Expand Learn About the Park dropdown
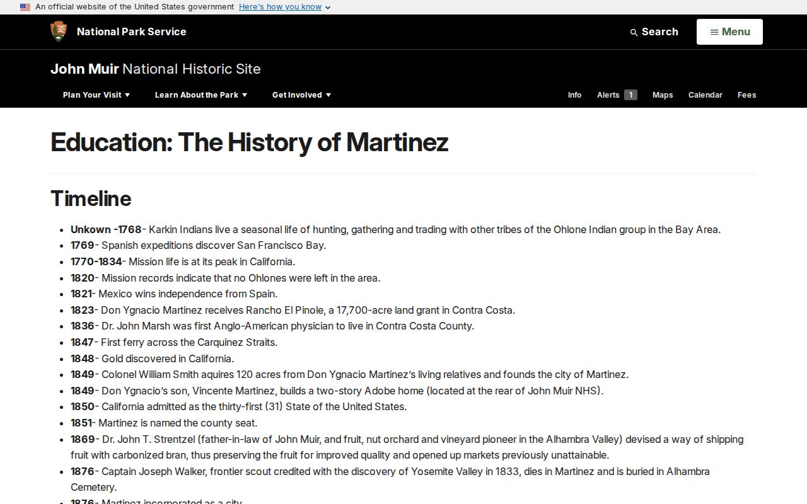The height and width of the screenshot is (504, 807). pyautogui.click(x=201, y=95)
